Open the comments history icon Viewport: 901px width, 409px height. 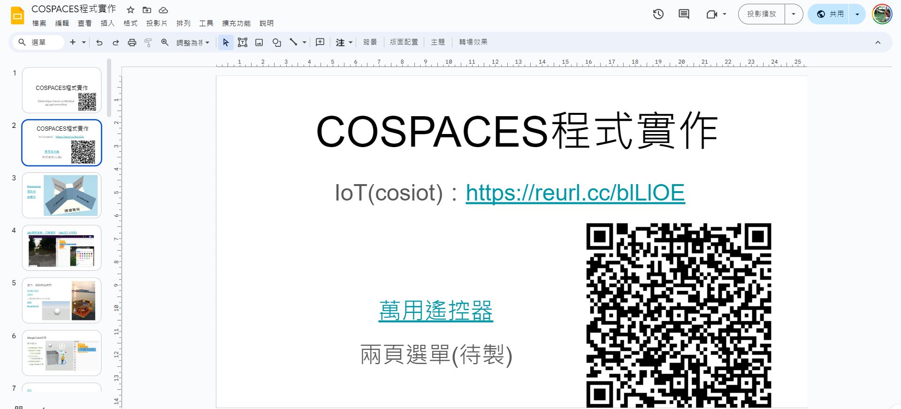tap(684, 14)
